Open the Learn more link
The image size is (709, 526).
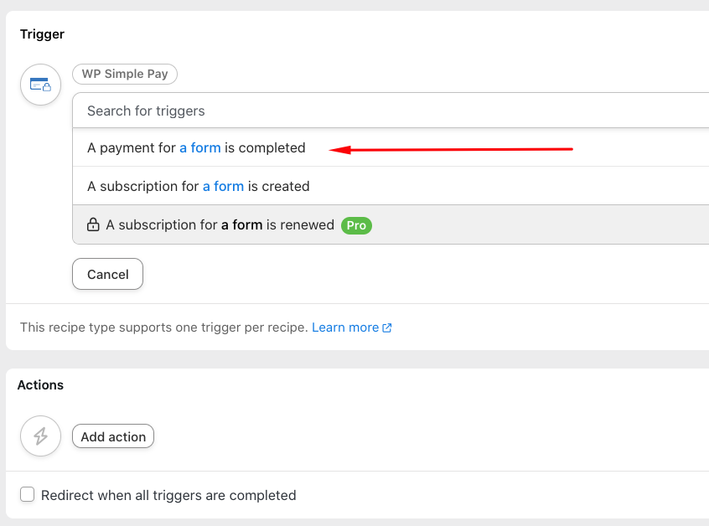(x=345, y=327)
